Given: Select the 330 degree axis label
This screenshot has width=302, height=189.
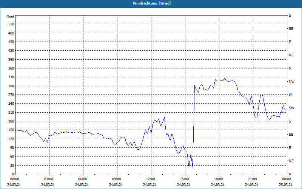Looking at the screenshot, I should pos(11,77).
